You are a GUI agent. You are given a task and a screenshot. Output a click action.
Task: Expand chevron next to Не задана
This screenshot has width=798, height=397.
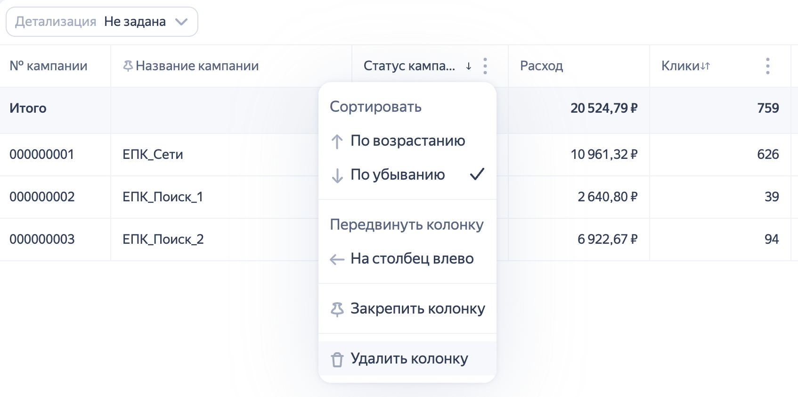[181, 22]
